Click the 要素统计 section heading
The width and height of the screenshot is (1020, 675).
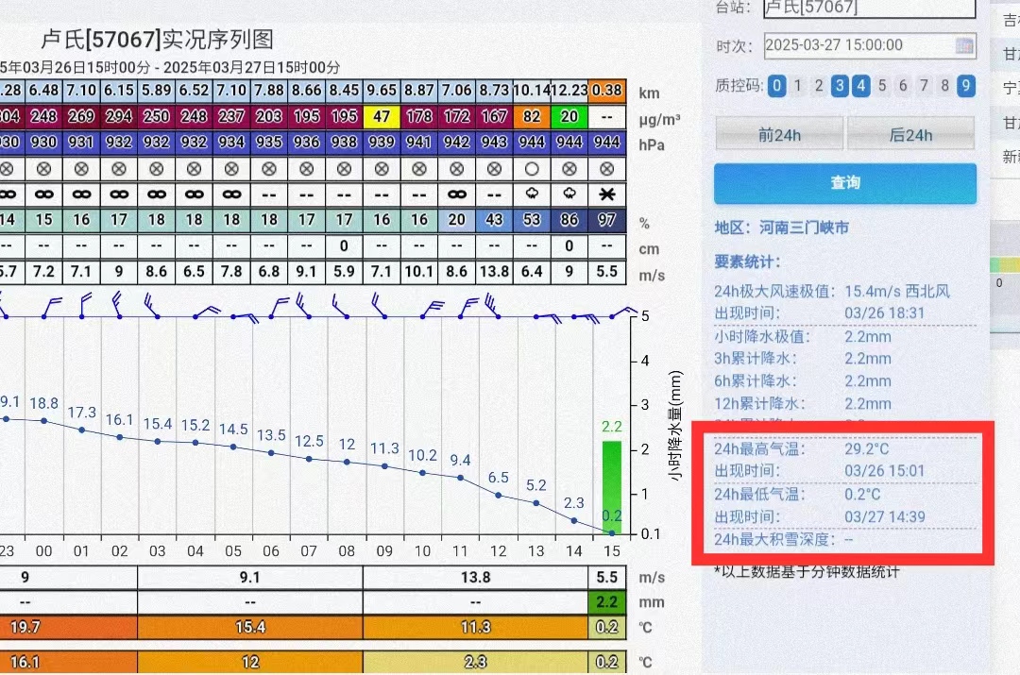point(747,262)
